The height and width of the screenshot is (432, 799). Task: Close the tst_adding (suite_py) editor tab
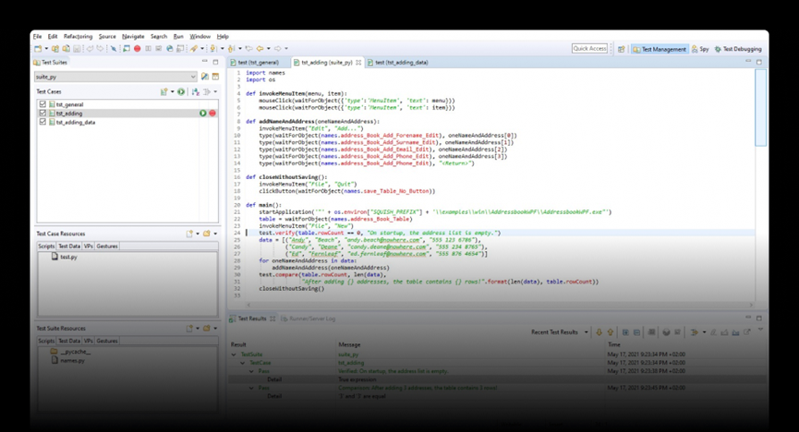[358, 62]
